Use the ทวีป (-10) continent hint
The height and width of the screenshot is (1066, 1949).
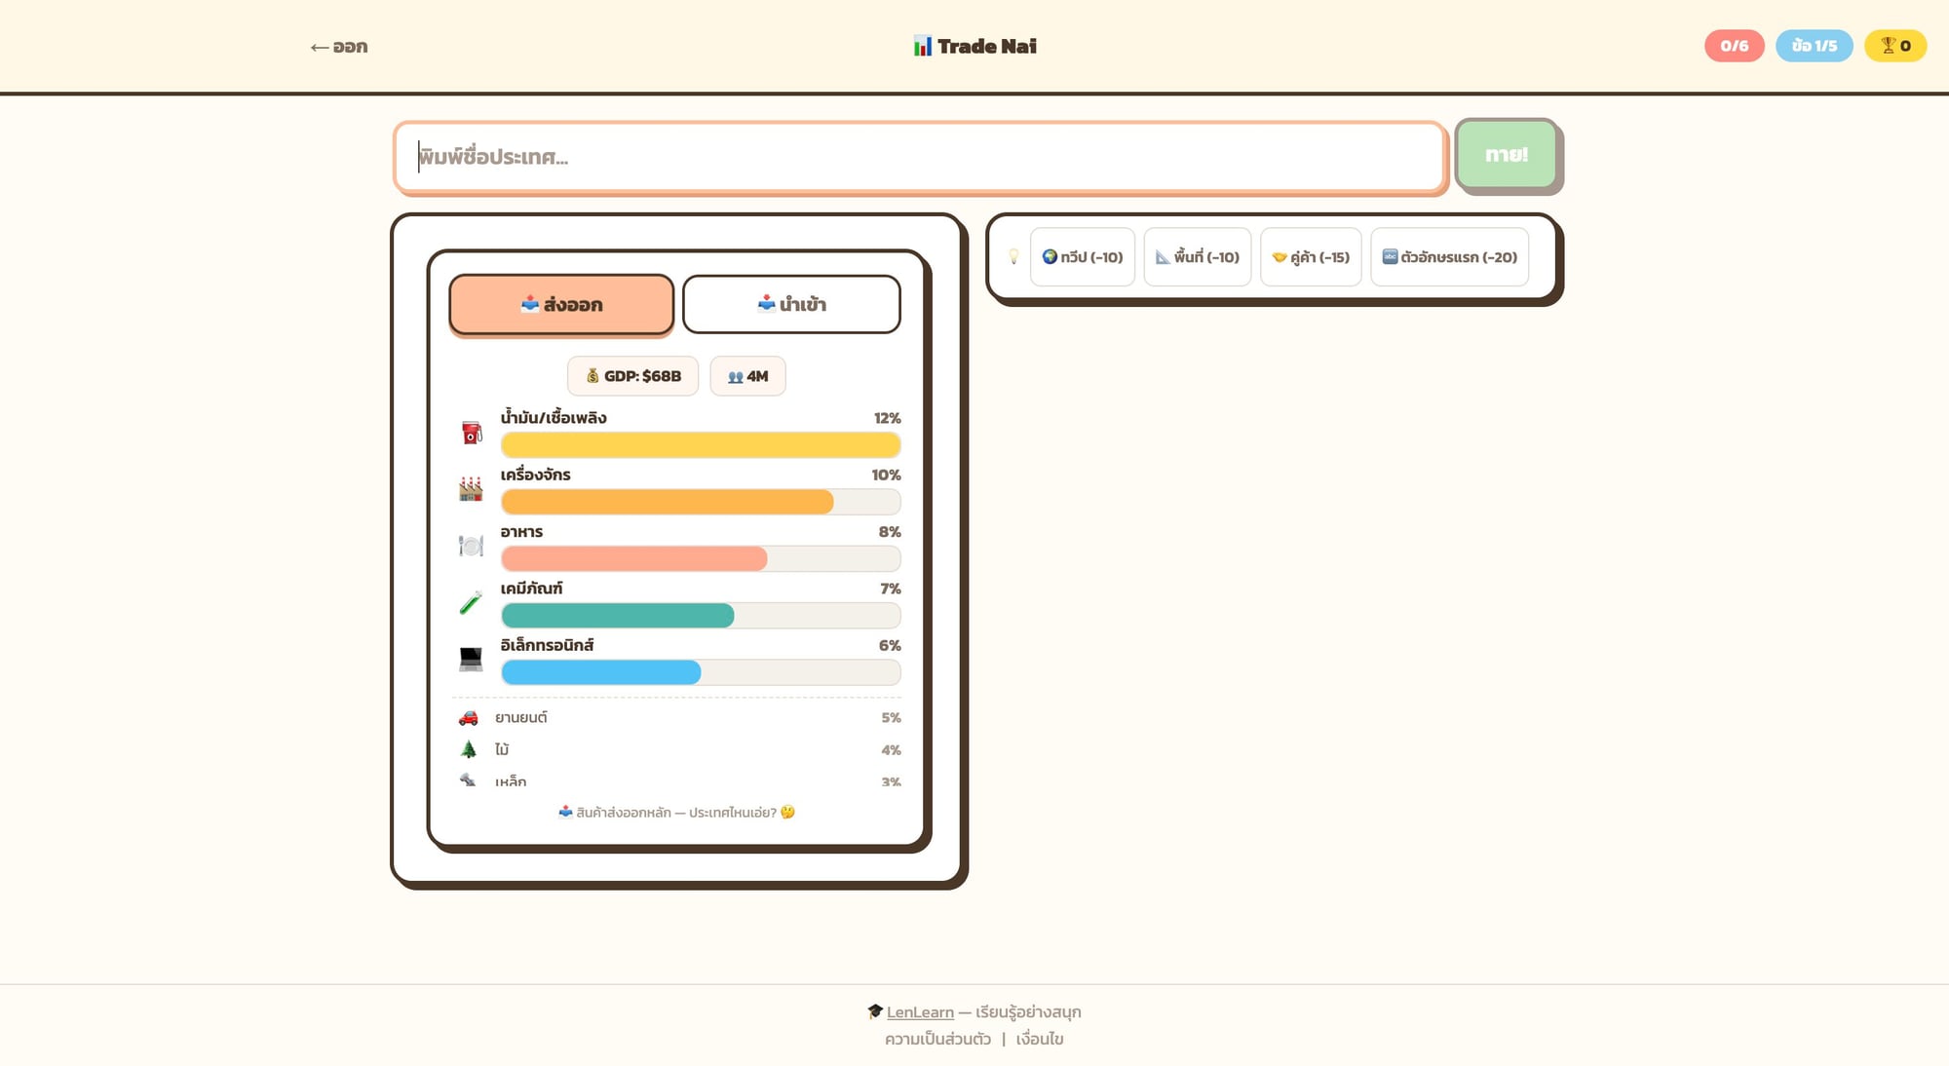(1083, 257)
